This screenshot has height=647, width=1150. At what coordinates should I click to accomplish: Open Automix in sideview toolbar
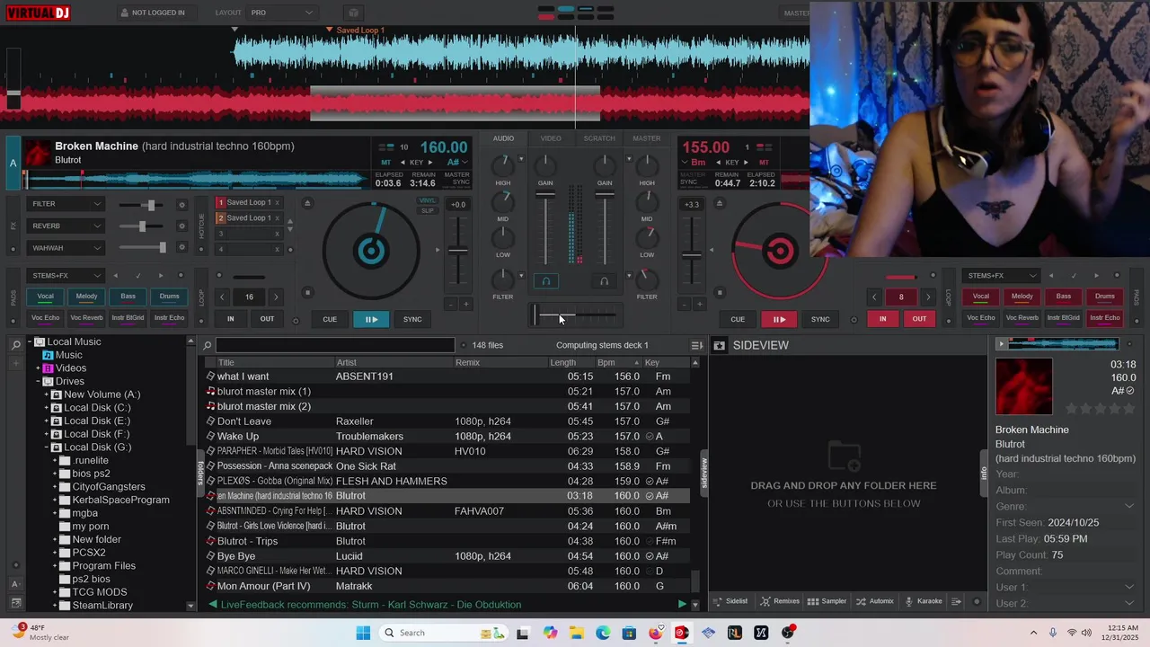tap(874, 601)
